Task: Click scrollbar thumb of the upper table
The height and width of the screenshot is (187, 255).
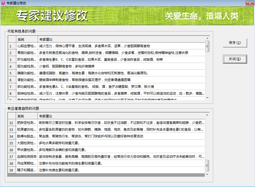Action: coord(207,46)
